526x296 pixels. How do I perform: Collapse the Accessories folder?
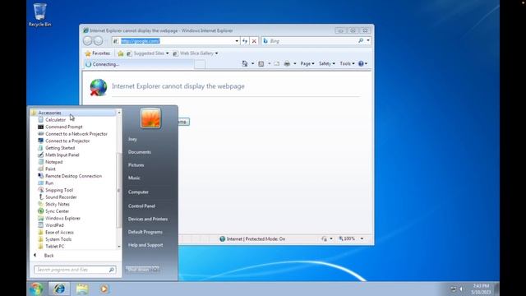pos(49,113)
